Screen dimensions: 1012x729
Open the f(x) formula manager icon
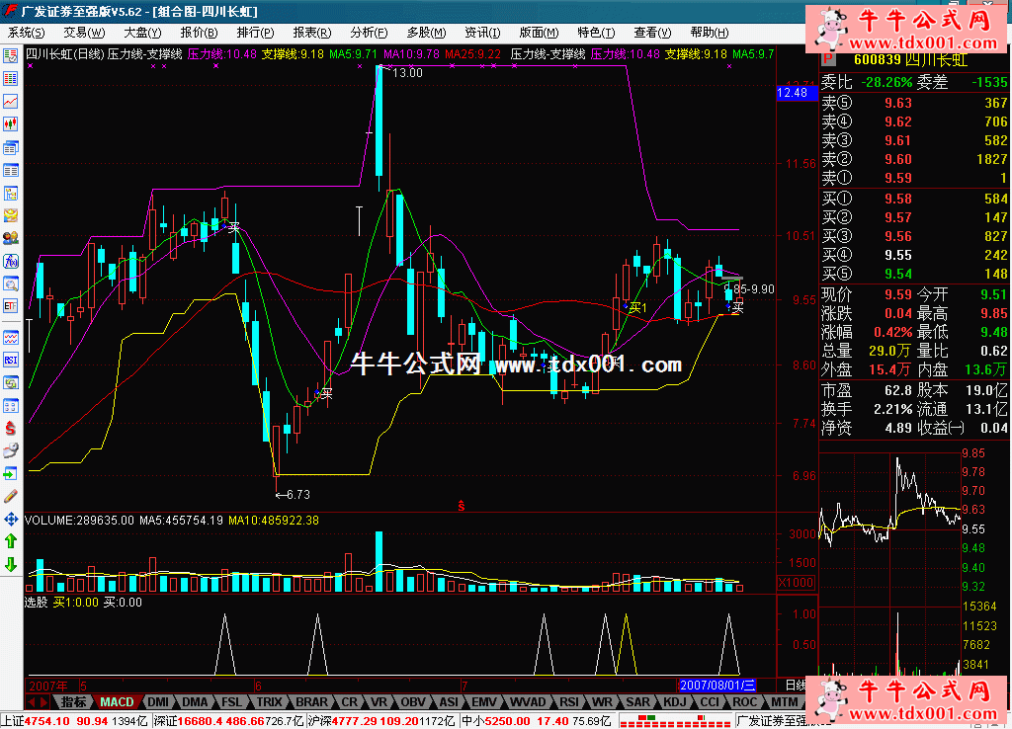pos(10,261)
